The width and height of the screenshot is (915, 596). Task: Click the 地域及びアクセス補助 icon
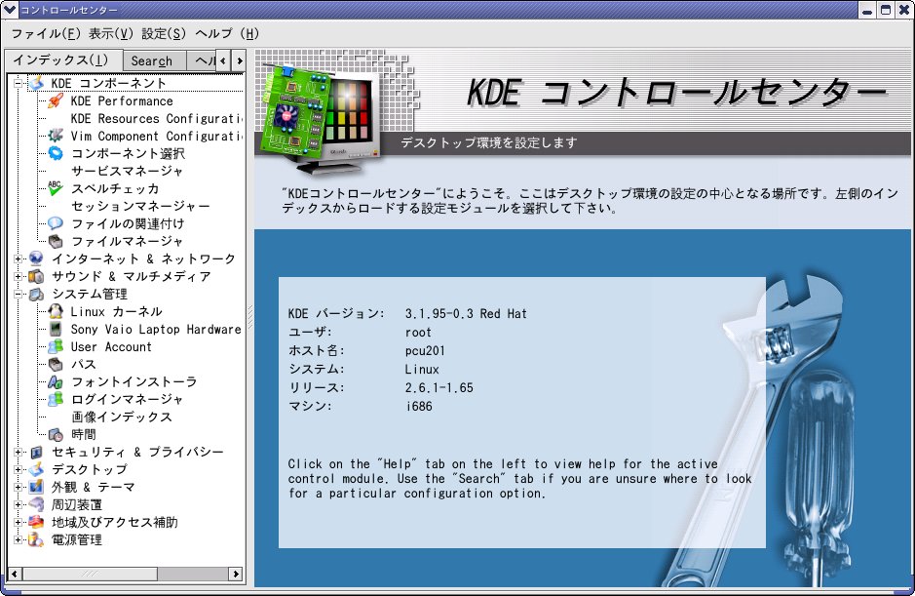pos(36,522)
